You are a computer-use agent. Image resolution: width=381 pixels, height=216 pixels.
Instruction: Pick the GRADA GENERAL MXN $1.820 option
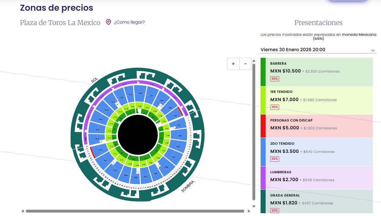(x=317, y=201)
